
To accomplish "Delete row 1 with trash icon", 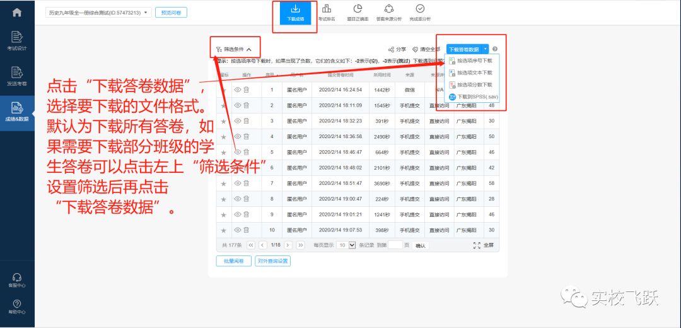I will pos(247,90).
